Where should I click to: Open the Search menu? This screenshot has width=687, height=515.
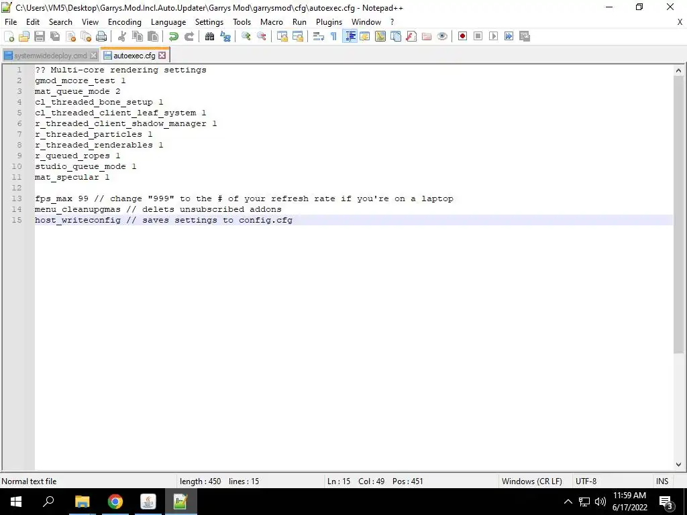pos(60,22)
